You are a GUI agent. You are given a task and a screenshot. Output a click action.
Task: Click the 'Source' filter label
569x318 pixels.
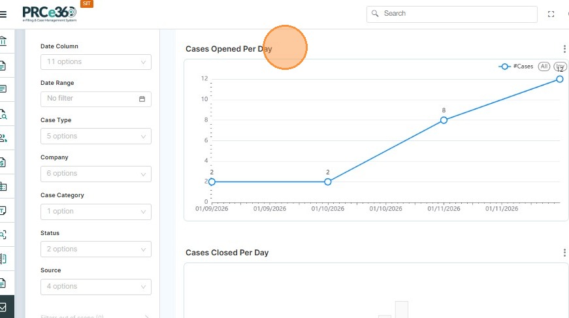point(50,270)
